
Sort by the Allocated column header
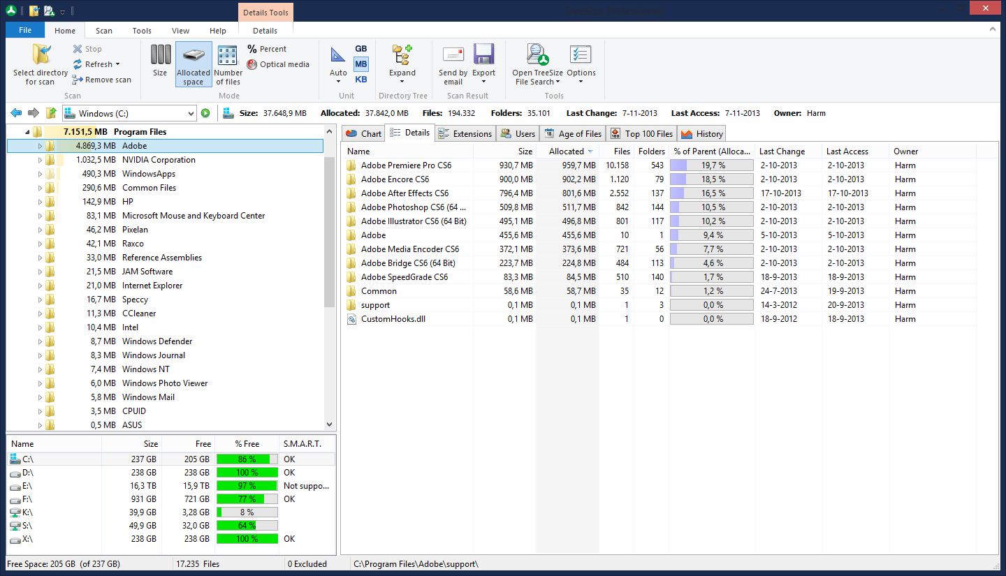click(567, 151)
